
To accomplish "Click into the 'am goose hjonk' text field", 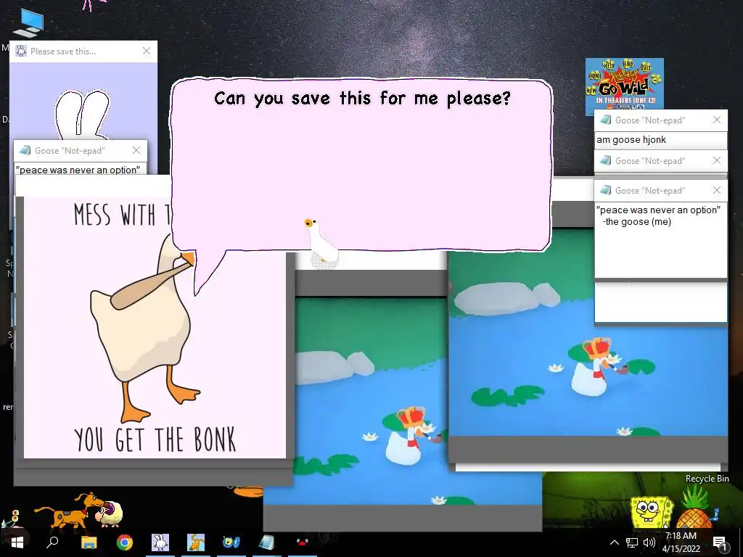I will (660, 140).
